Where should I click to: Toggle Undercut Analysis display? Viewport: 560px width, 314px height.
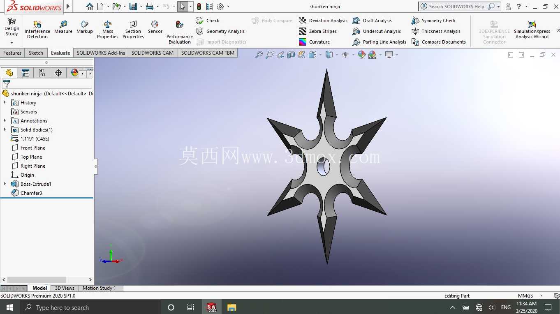tap(377, 31)
